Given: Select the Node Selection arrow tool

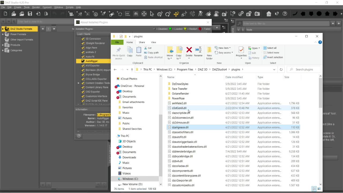Looking at the screenshot, I should (152, 14).
